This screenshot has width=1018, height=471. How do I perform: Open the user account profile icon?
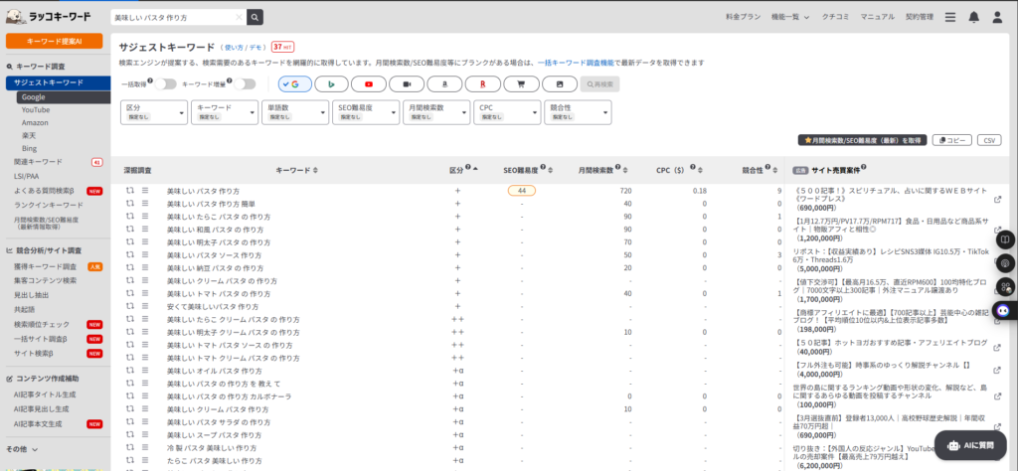pyautogui.click(x=996, y=17)
